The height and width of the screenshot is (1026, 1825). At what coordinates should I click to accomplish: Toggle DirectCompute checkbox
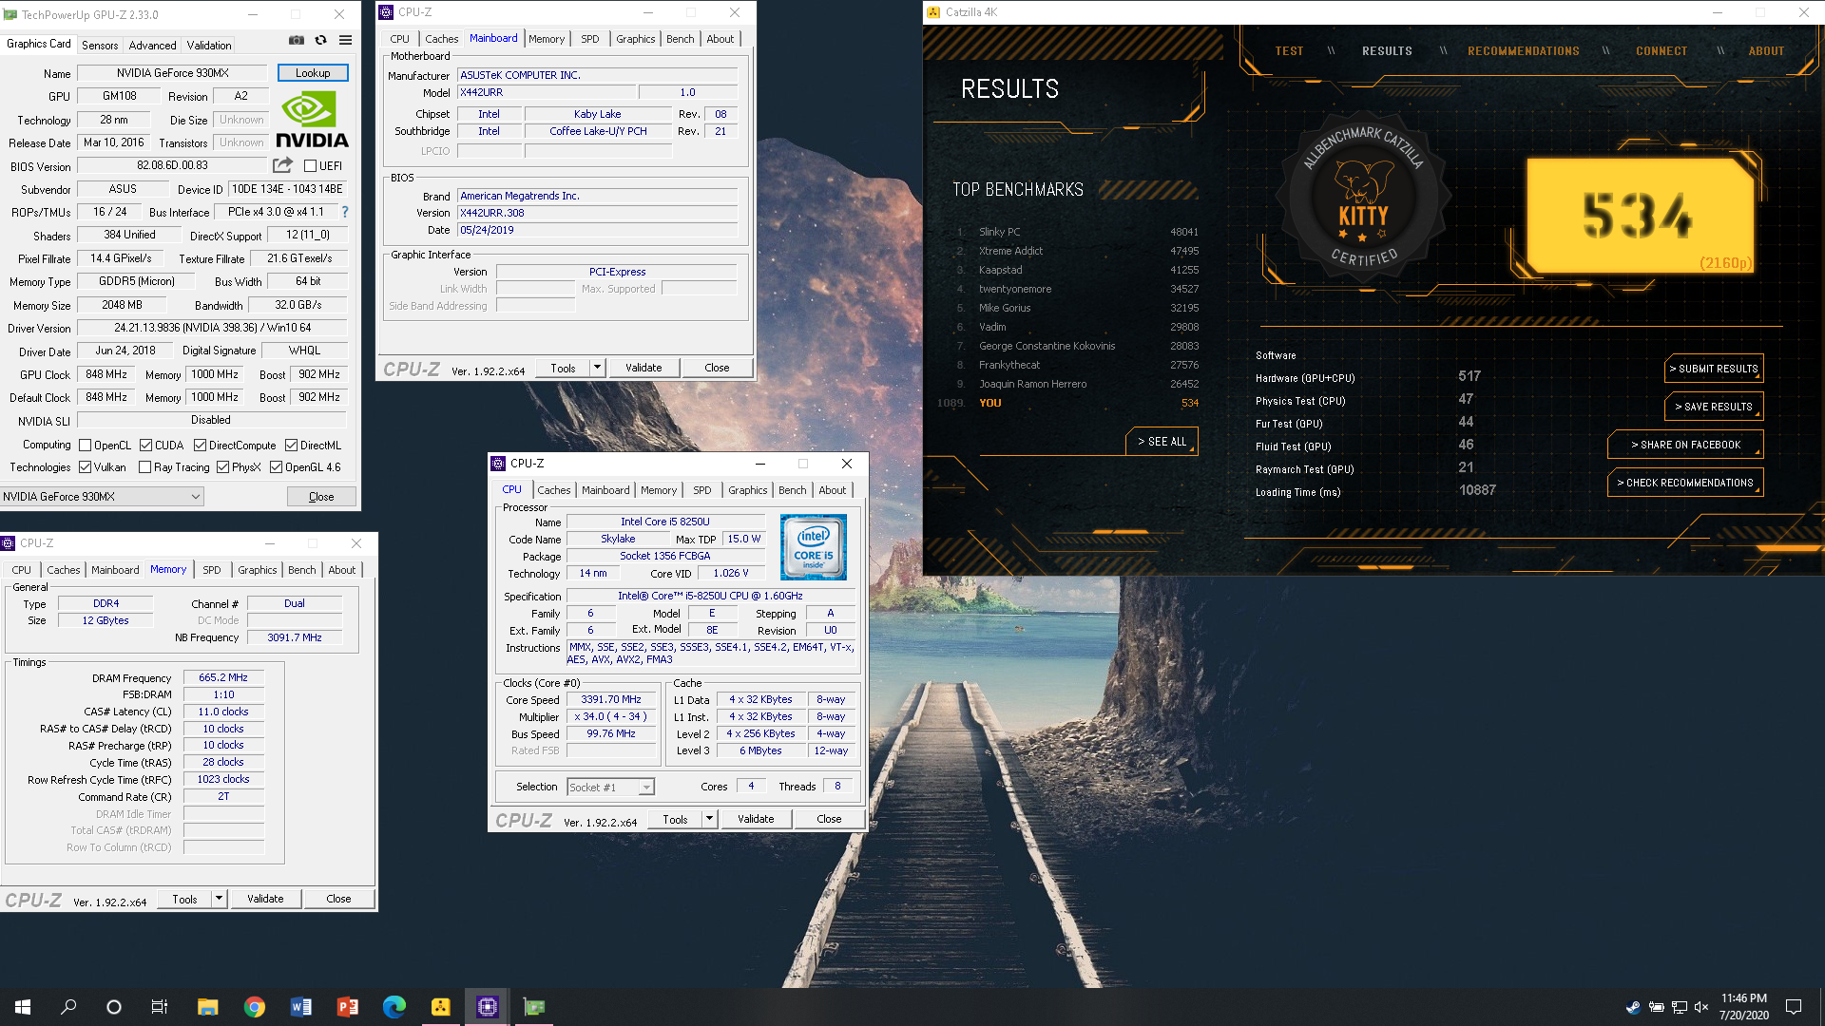pyautogui.click(x=201, y=445)
